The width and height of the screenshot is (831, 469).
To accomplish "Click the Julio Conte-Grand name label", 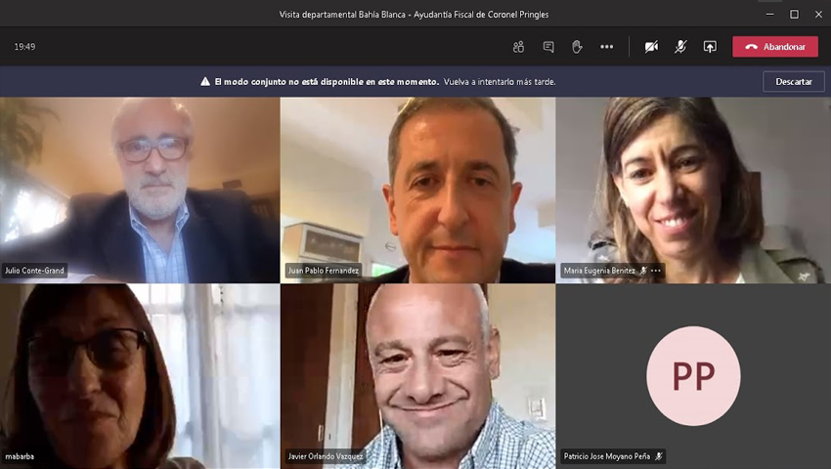I will 34,271.
